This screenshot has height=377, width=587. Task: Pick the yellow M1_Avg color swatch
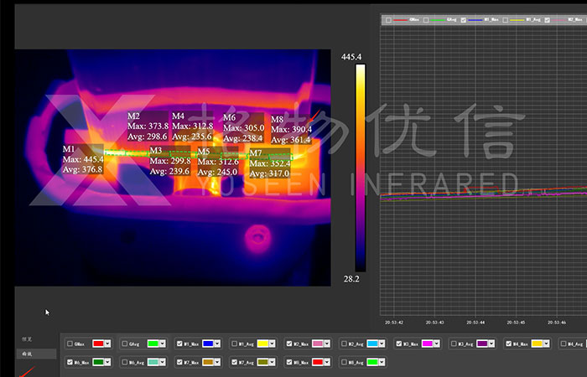[x=261, y=343]
